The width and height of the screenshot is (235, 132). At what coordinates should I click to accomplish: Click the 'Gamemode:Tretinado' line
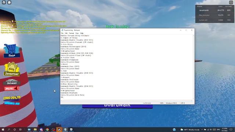coord(69,80)
